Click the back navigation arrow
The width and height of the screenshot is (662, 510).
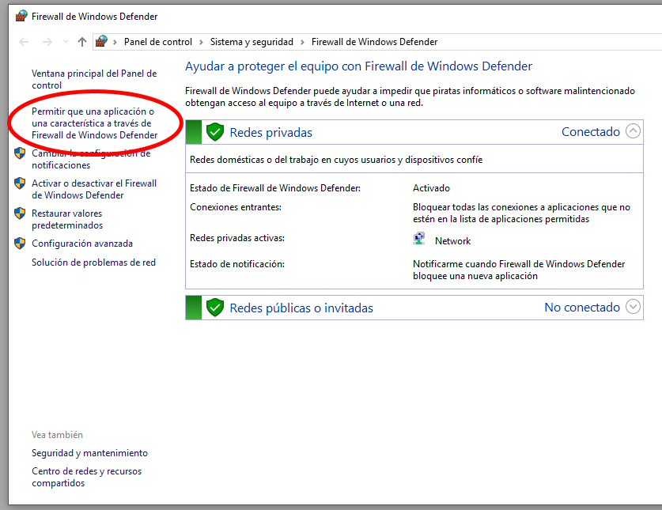pos(24,42)
